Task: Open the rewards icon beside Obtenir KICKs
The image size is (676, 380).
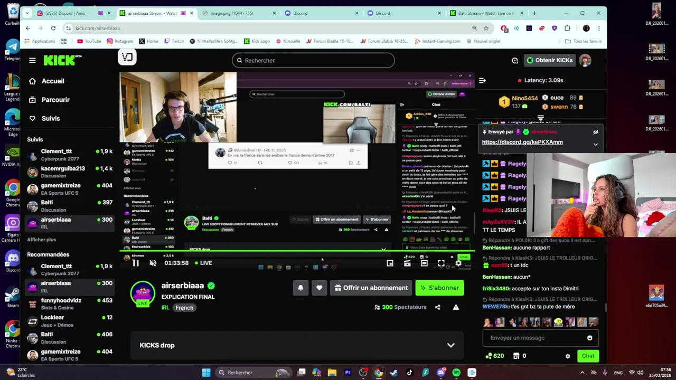Action: 515,60
